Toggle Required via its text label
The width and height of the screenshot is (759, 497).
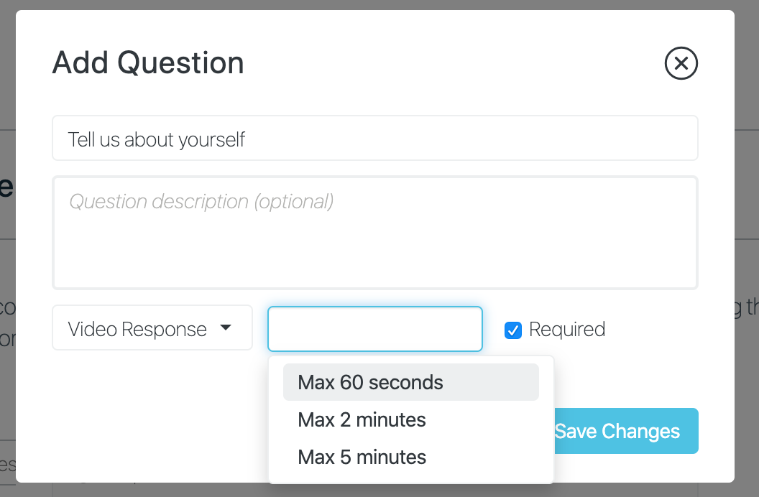click(x=567, y=329)
